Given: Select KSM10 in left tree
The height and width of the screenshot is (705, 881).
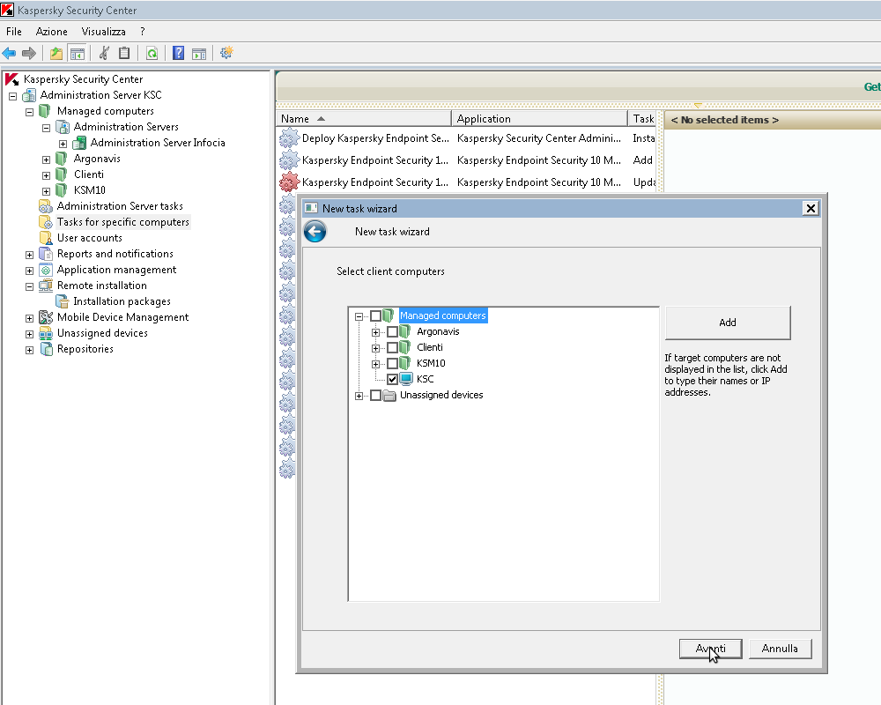Looking at the screenshot, I should click(89, 190).
